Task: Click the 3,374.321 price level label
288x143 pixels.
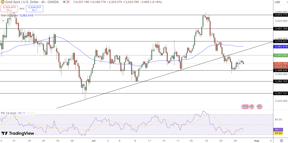Action: [281, 41]
